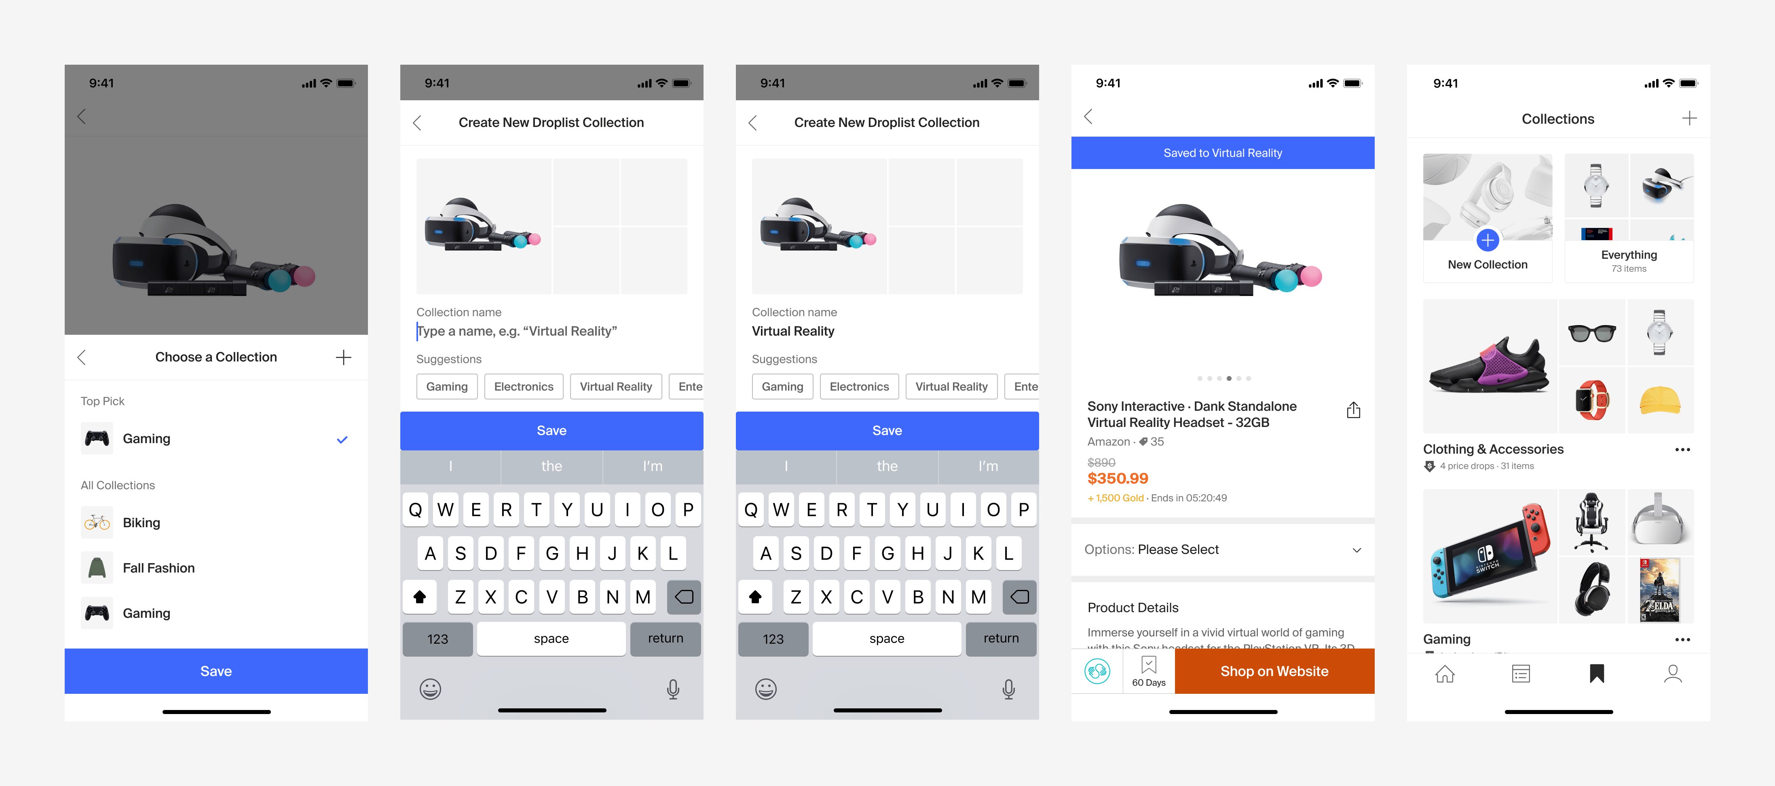Open the home tab in bottom navigation
This screenshot has width=1775, height=786.
click(1444, 673)
